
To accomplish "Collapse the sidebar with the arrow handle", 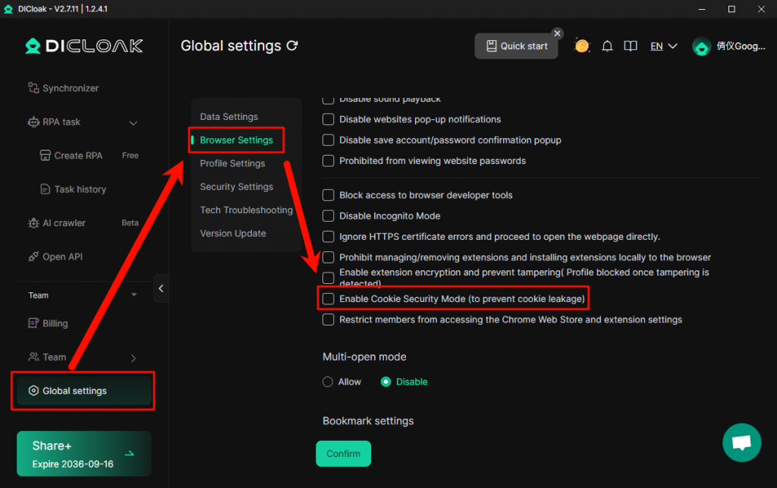I will (x=161, y=288).
